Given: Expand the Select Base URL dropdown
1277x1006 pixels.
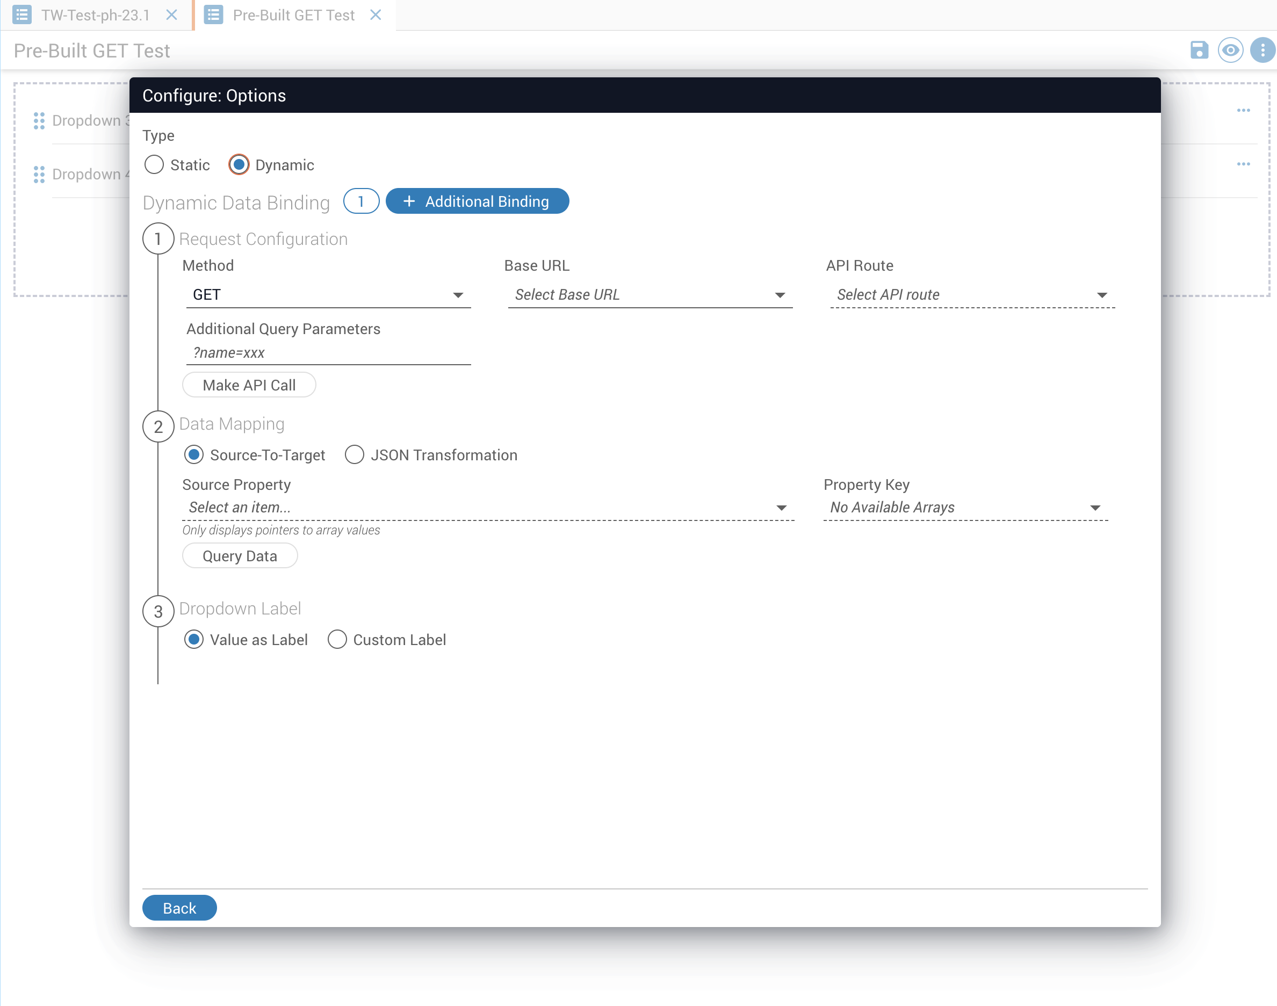Looking at the screenshot, I should pyautogui.click(x=650, y=294).
